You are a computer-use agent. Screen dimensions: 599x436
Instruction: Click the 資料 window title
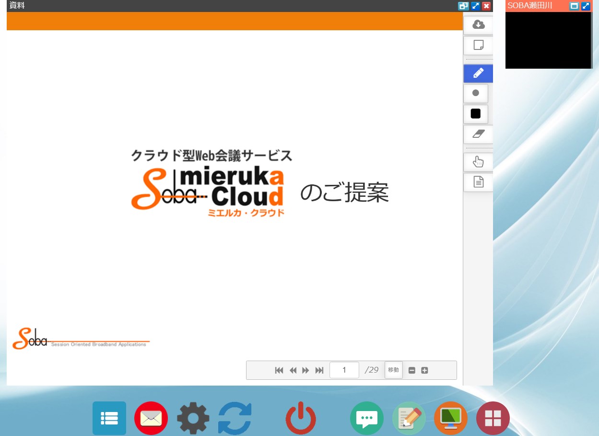[17, 6]
